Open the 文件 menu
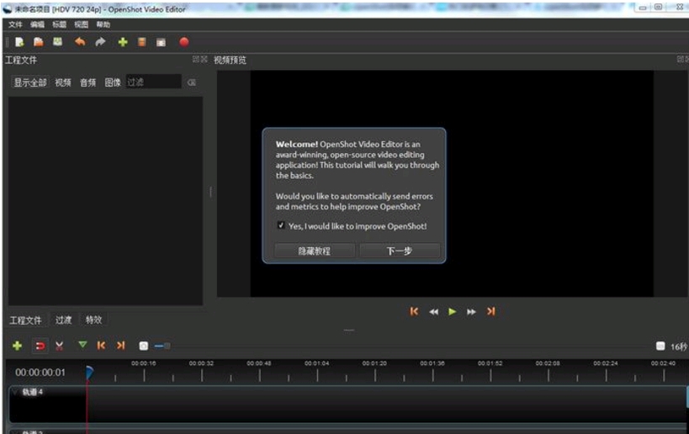The height and width of the screenshot is (434, 689). coord(15,24)
